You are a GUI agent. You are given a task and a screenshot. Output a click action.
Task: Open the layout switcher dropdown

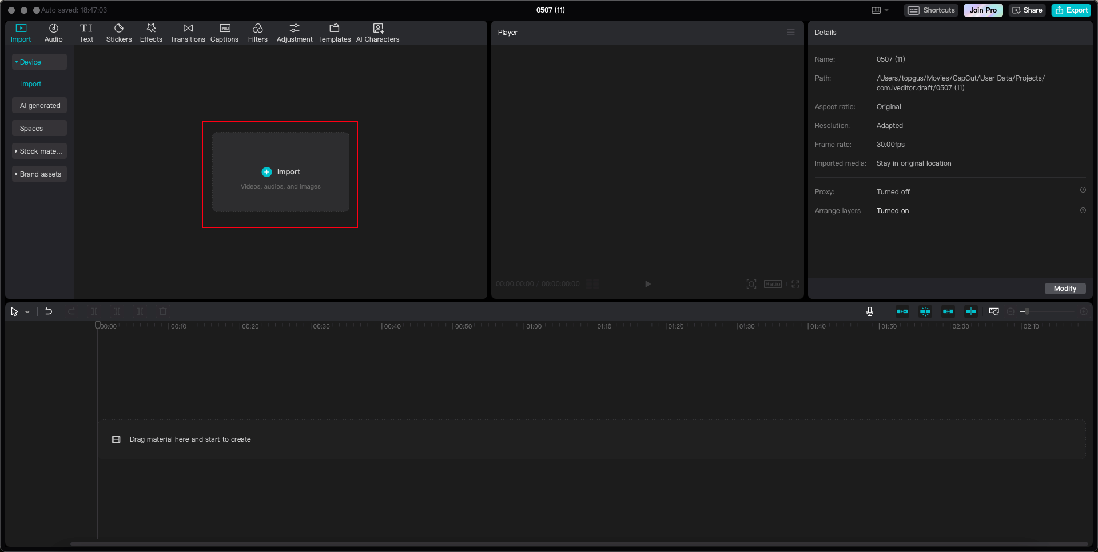[880, 10]
